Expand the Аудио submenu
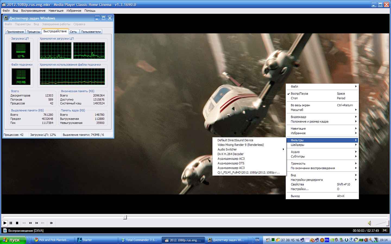Image resolution: width=391 pixels, height=244 pixels. coord(322,152)
